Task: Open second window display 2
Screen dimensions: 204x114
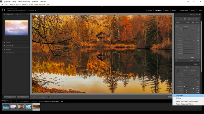Action: coord(7,101)
